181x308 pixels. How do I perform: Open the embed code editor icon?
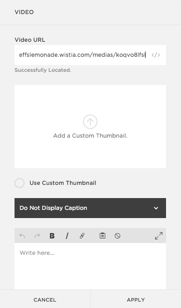[x=156, y=55]
